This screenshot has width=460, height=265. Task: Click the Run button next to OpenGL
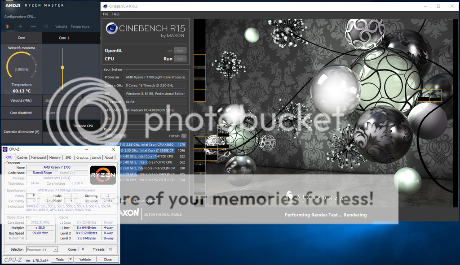point(180,51)
